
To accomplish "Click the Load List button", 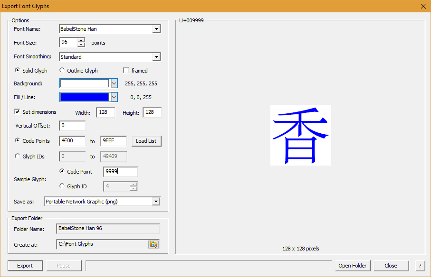I will [146, 141].
